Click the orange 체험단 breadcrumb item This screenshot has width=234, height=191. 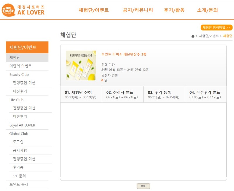[228, 36]
